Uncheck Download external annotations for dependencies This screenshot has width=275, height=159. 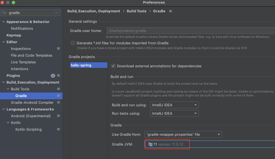(x=113, y=66)
